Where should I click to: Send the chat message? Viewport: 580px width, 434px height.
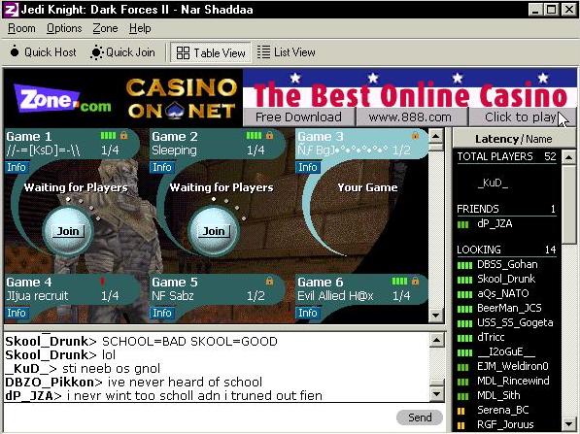(x=420, y=417)
